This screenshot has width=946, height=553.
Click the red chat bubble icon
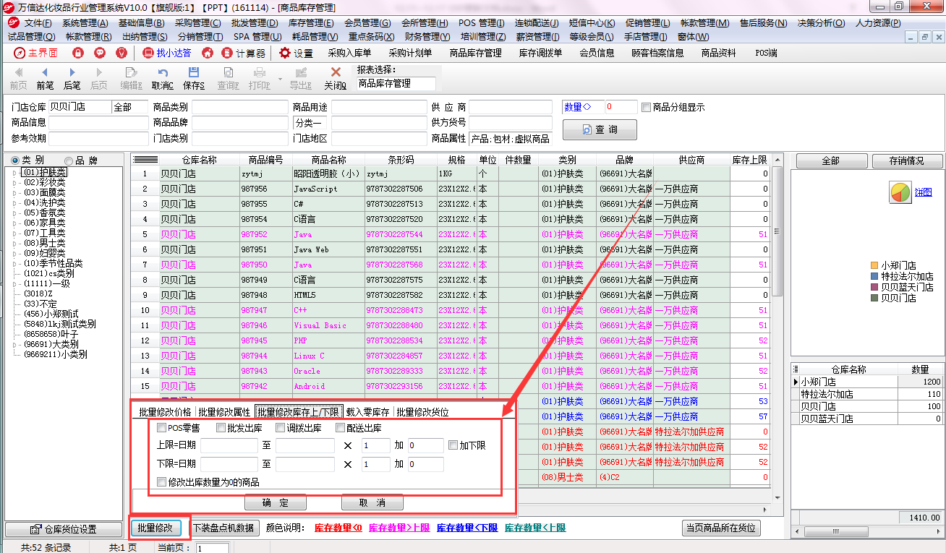coord(100,53)
